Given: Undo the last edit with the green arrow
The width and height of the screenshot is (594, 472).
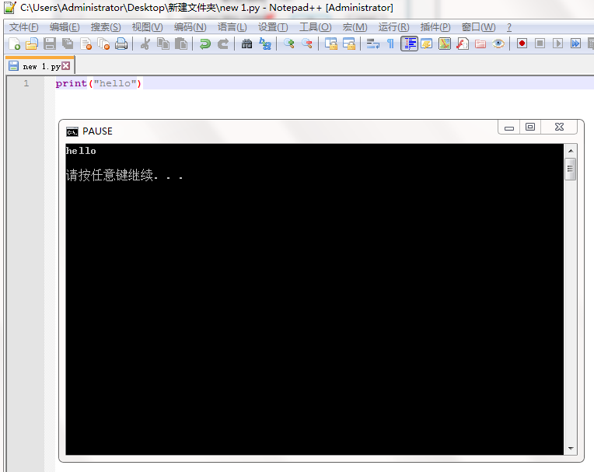Looking at the screenshot, I should (205, 44).
